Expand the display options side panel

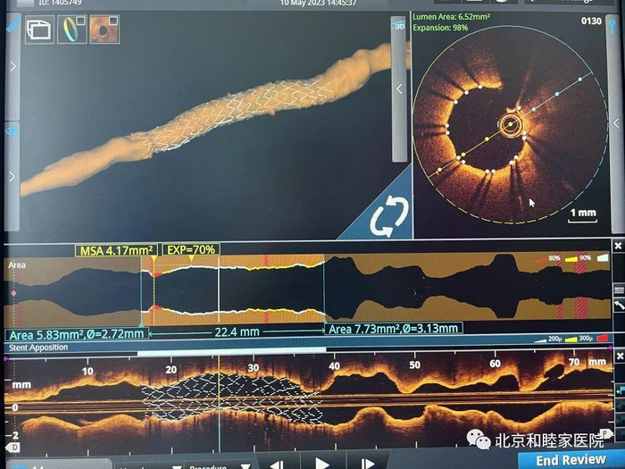click(12, 176)
